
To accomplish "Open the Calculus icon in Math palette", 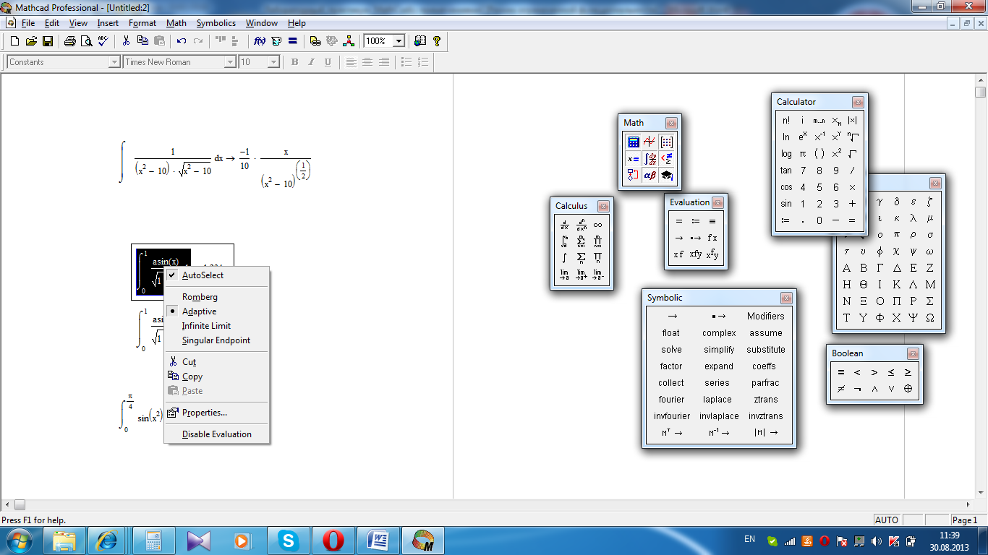I will pos(650,158).
